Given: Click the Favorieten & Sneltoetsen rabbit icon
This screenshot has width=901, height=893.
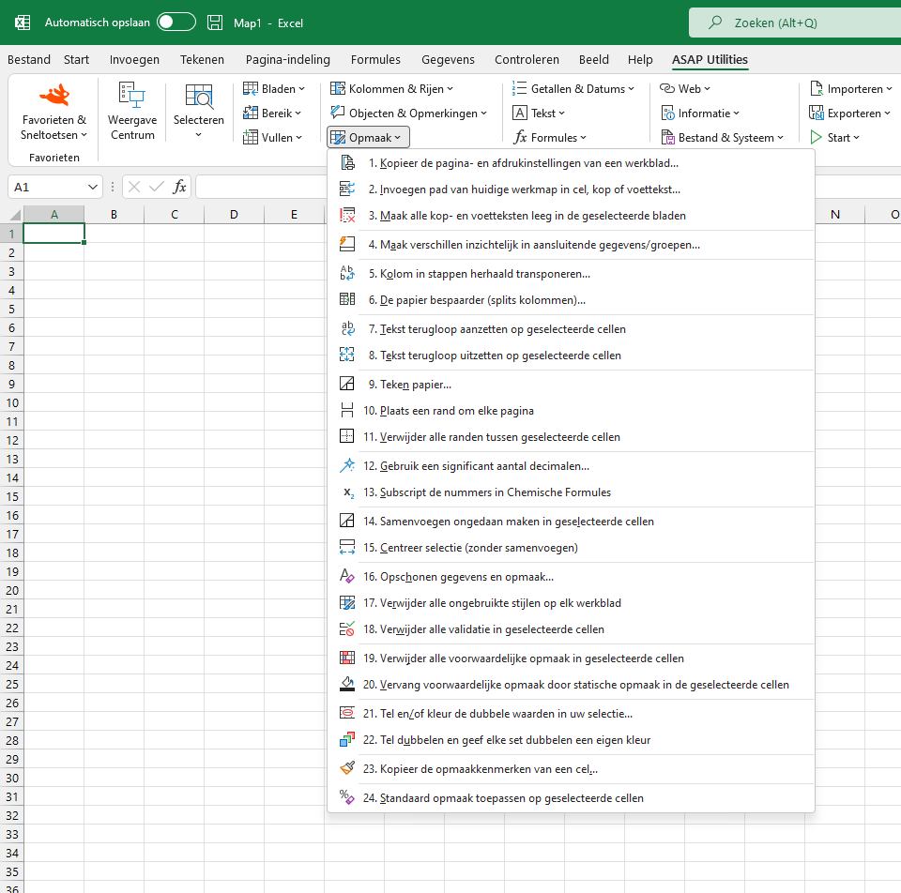Looking at the screenshot, I should (x=54, y=96).
